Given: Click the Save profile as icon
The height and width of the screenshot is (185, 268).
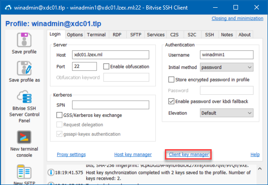Looking at the screenshot, I should point(24,68).
